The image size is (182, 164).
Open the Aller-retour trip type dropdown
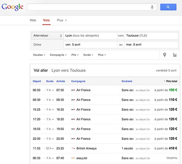pyautogui.click(x=47, y=36)
